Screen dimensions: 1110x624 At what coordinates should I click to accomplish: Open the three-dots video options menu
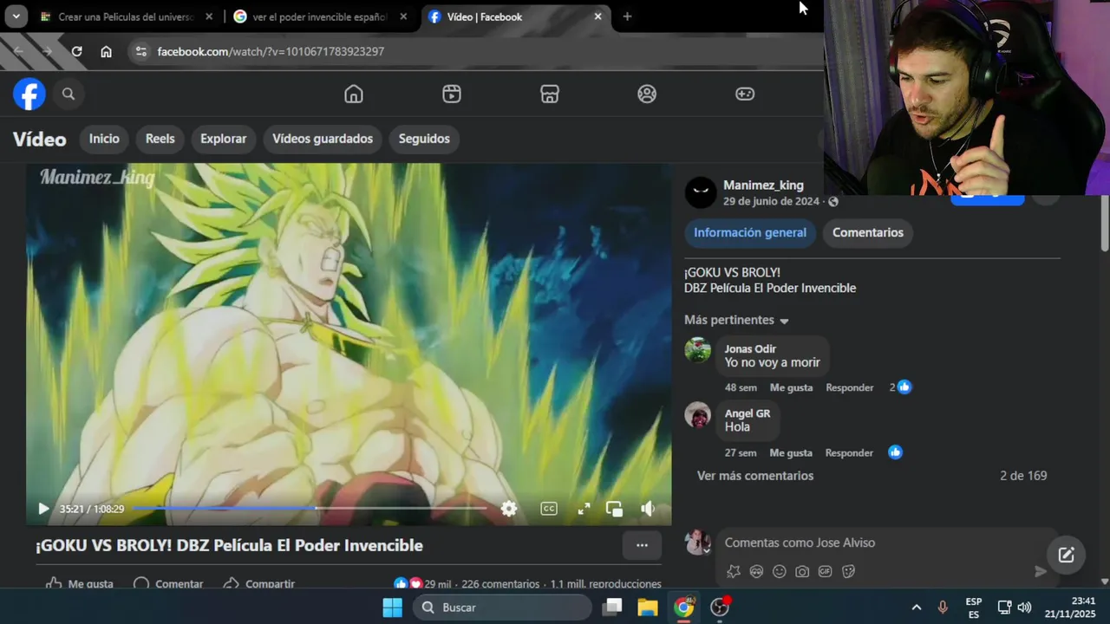pos(642,545)
